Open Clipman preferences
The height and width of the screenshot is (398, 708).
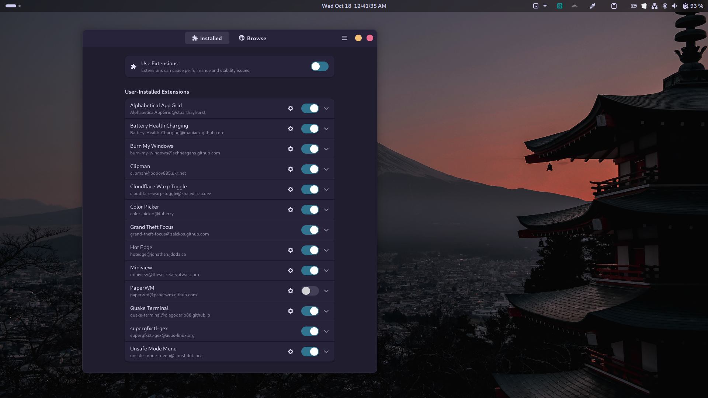tap(291, 169)
